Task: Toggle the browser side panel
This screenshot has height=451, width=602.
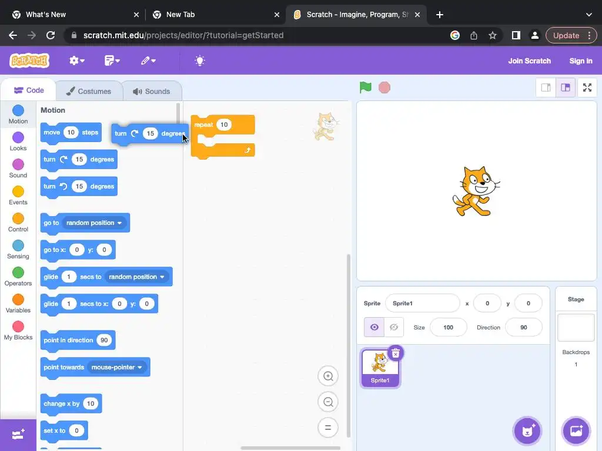Action: point(516,35)
